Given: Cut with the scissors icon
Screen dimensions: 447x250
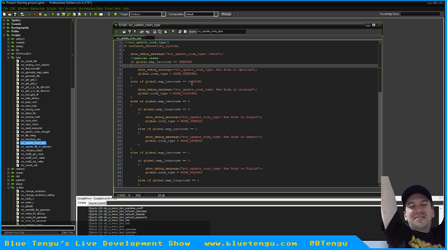Looking at the screenshot, I should coord(154,32).
